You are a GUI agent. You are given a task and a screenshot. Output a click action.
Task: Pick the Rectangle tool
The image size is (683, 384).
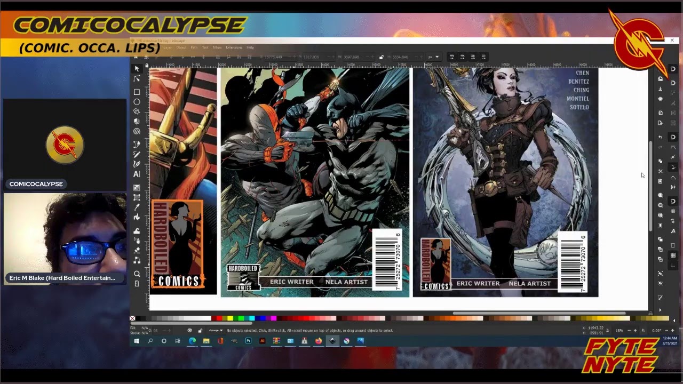pyautogui.click(x=137, y=92)
